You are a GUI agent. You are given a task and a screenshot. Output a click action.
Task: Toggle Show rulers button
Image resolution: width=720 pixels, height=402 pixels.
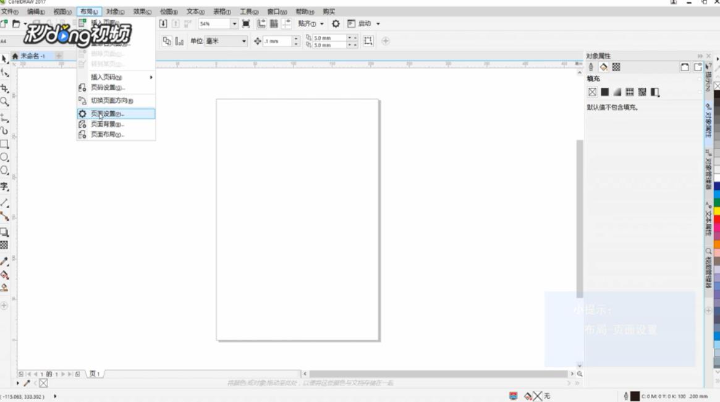pos(261,24)
